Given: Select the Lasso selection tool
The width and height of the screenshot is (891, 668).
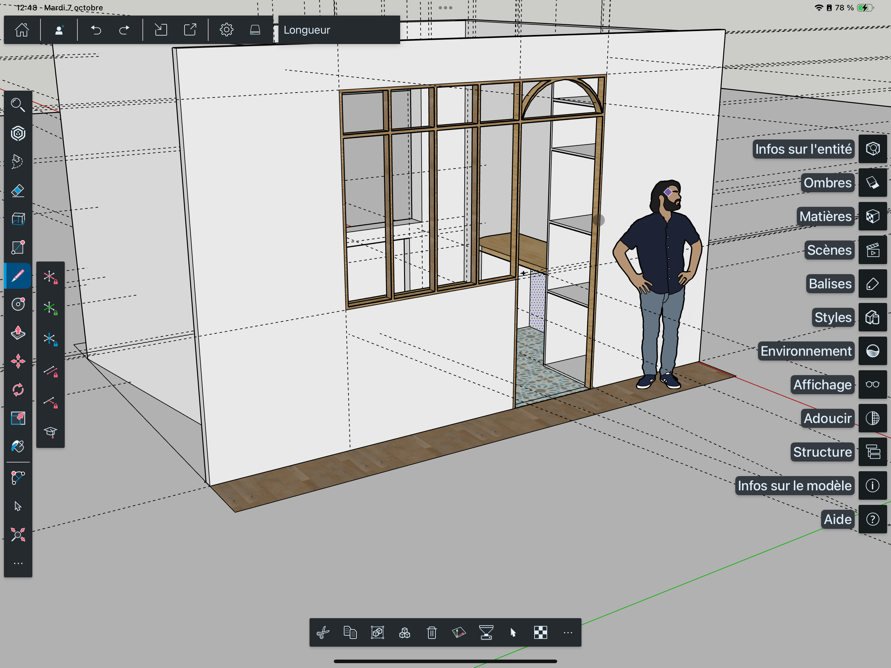Looking at the screenshot, I should coord(18,161).
